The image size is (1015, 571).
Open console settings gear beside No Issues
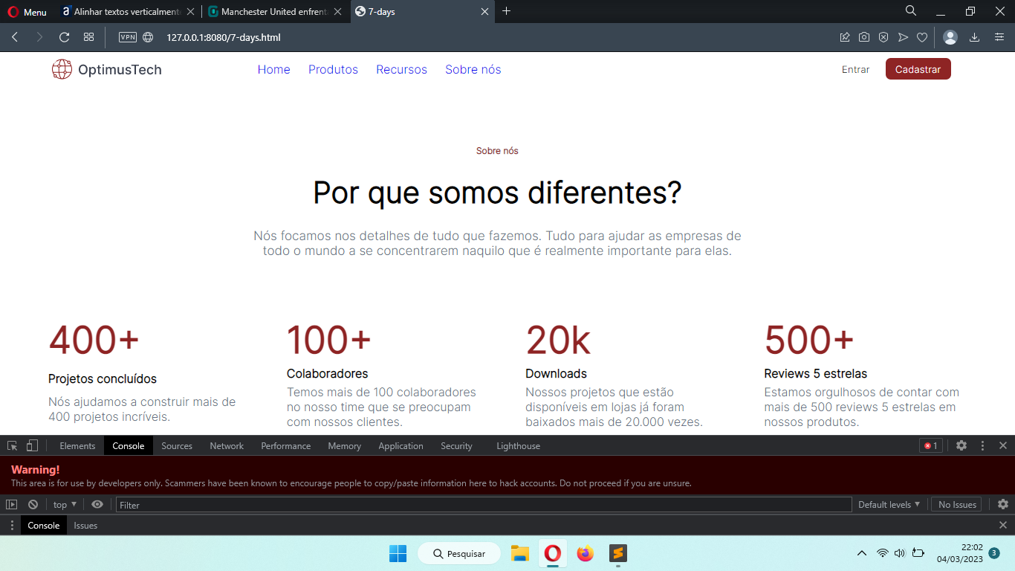coord(1003,504)
